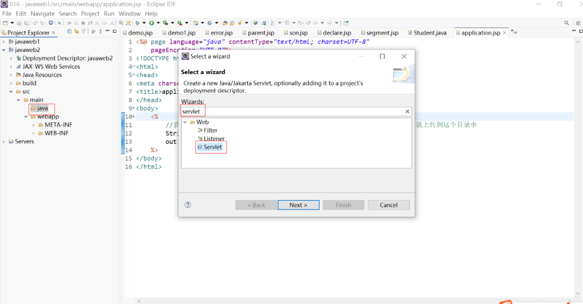Toggle Link with Editor in Project Explorer
583x304 pixels.
pos(76,32)
